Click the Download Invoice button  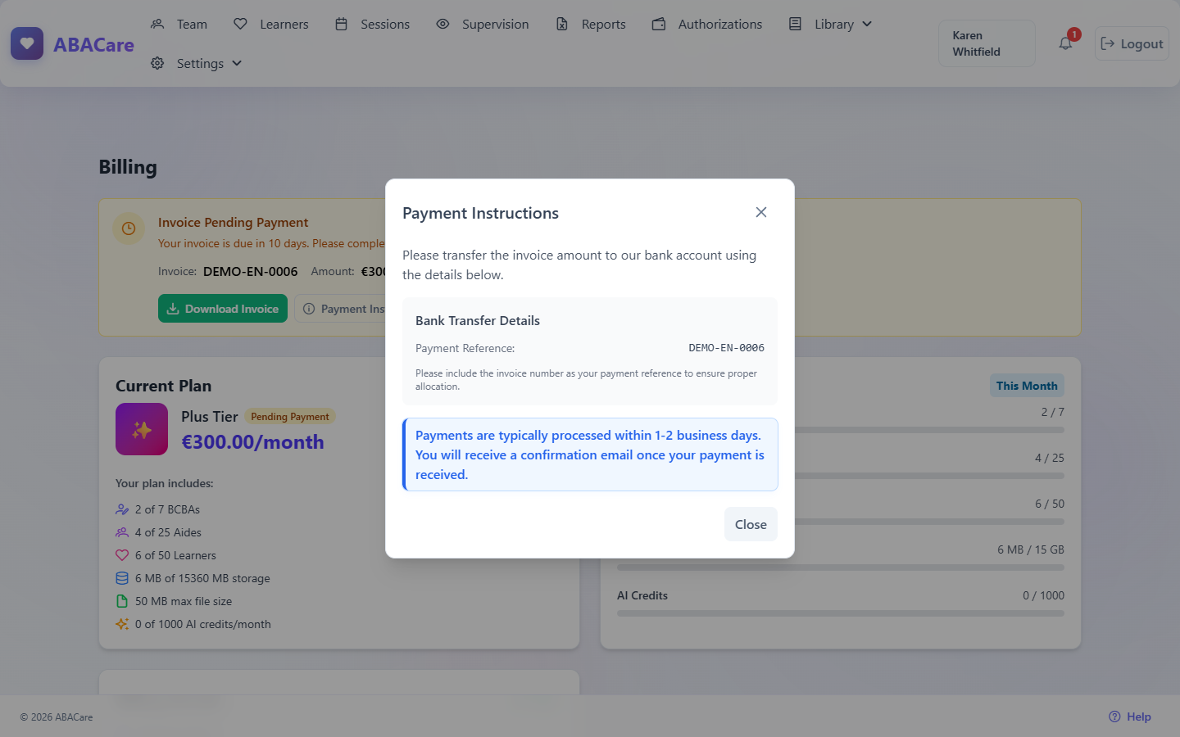click(223, 309)
